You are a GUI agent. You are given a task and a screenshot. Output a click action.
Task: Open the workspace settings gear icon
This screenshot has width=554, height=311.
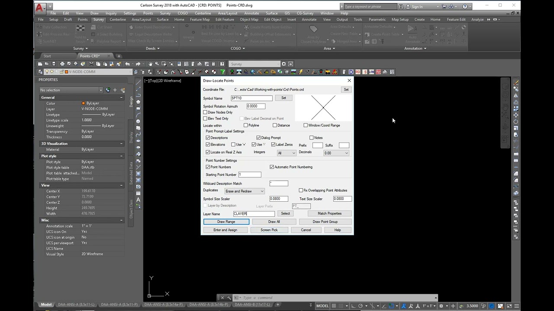tap(283, 64)
